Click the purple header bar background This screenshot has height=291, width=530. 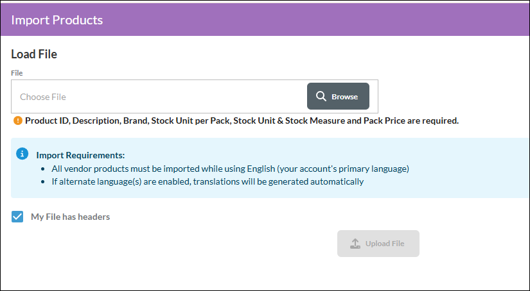point(305,20)
